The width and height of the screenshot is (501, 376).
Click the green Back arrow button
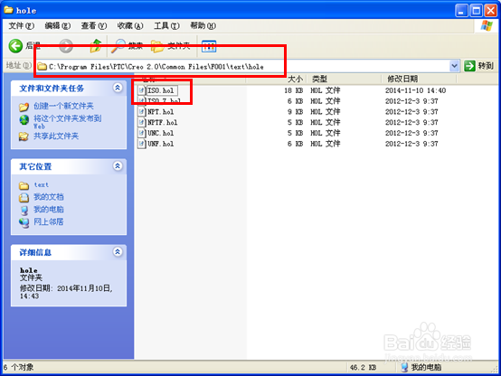pyautogui.click(x=15, y=46)
